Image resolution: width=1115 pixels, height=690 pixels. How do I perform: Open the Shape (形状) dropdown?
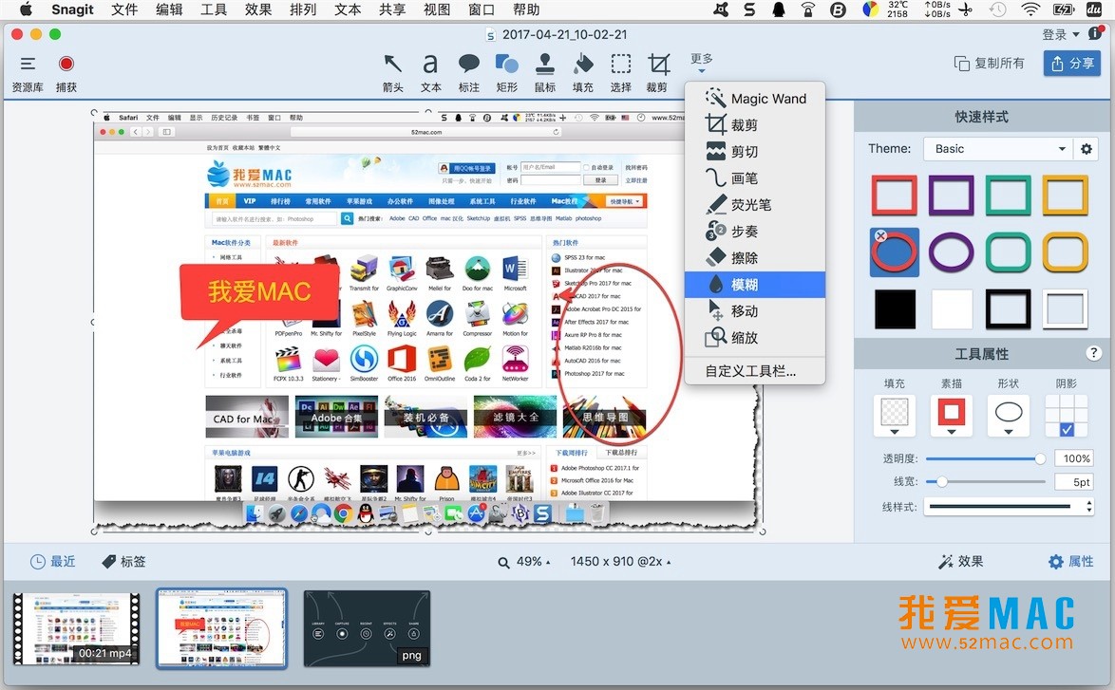1008,416
